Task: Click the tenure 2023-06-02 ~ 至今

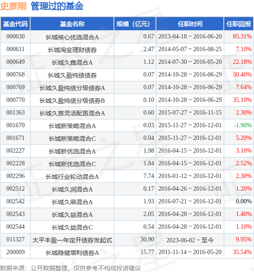Action: (190, 240)
